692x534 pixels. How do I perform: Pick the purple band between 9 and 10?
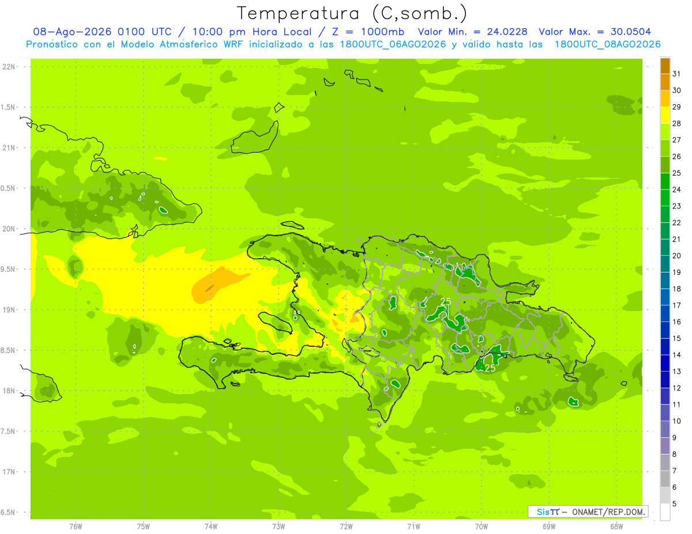coord(665,429)
